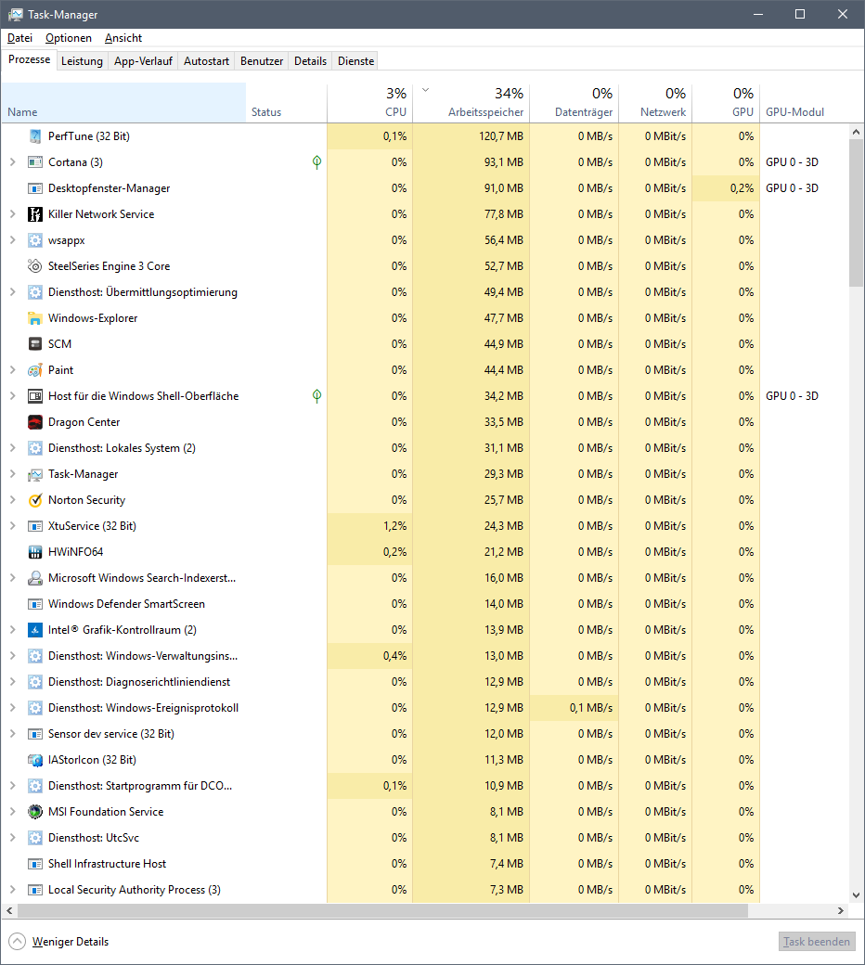865x965 pixels.
Task: Select the Shell Infrastructure Host icon
Action: click(x=35, y=864)
